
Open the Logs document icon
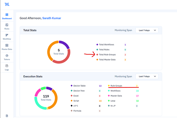point(7,66)
